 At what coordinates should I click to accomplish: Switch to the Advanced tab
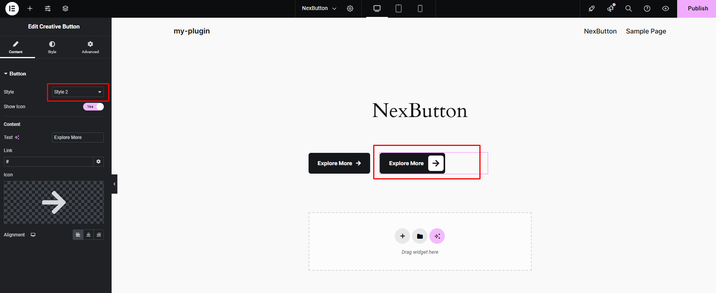coord(90,47)
